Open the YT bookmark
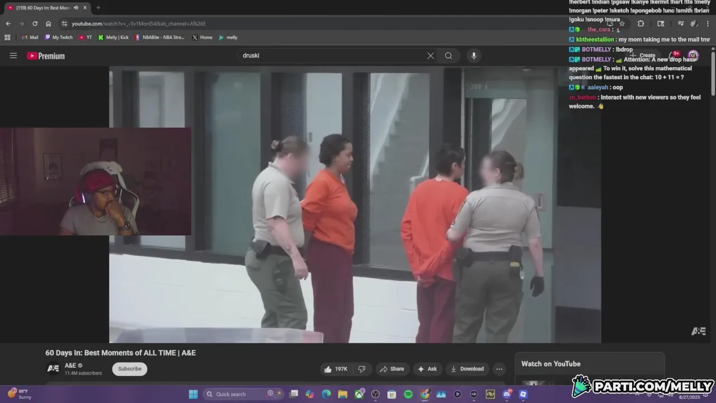Viewport: 716px width, 403px height. (x=86, y=38)
